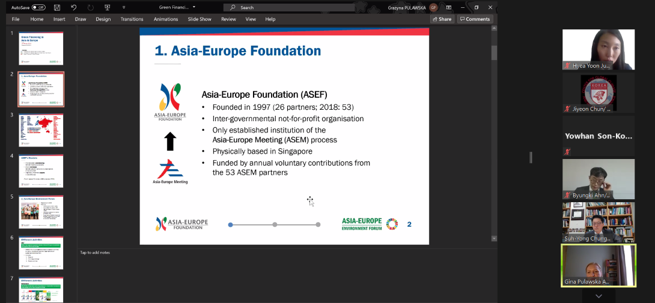
Task: Select slide 7 thumbnail in panel
Action: [41, 290]
